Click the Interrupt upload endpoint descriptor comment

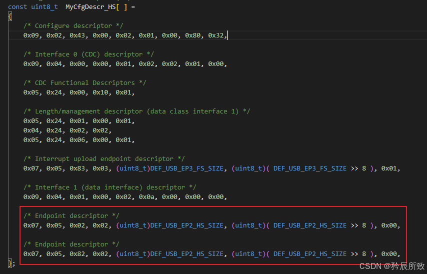pos(104,159)
